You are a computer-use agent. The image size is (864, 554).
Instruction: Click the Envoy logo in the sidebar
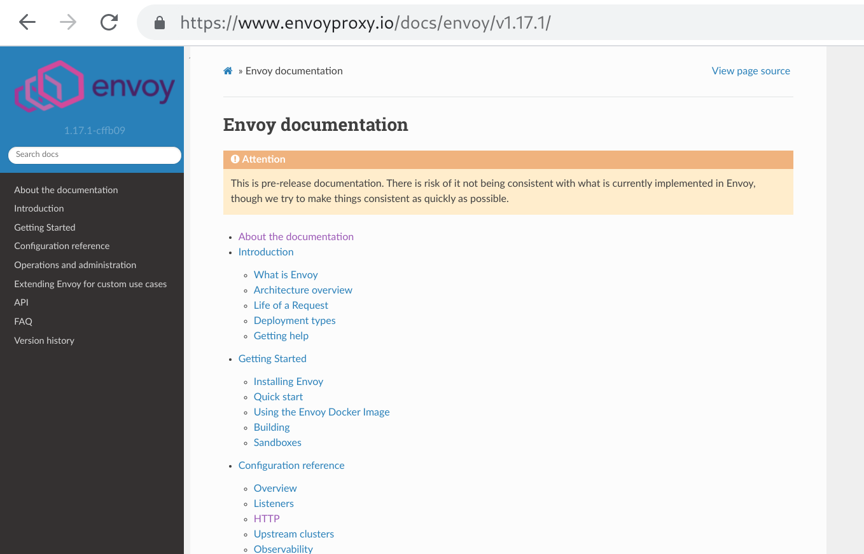[x=95, y=86]
